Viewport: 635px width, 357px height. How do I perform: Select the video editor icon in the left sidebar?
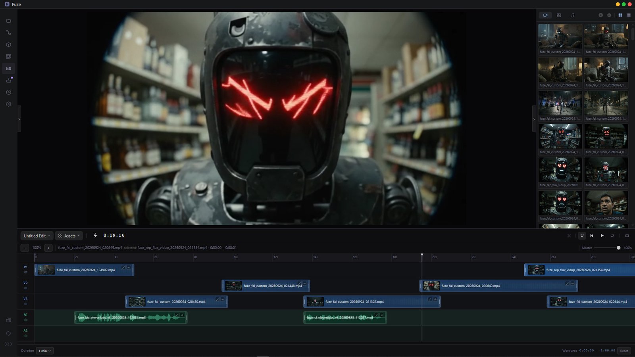pyautogui.click(x=8, y=68)
